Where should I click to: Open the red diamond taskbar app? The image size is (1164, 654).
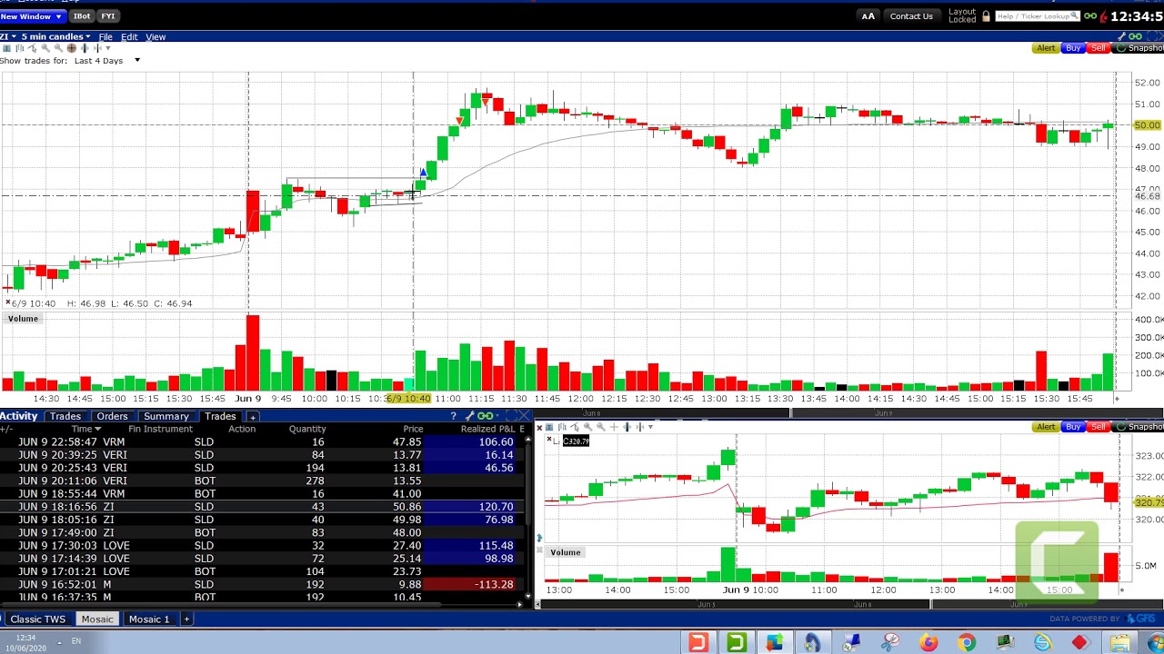(x=1079, y=643)
